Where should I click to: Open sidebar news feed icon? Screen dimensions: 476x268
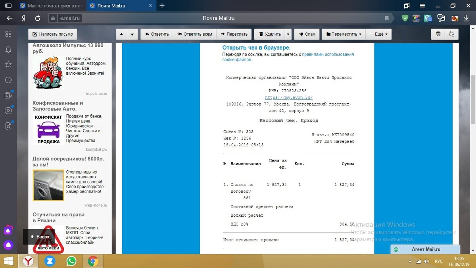8,95
